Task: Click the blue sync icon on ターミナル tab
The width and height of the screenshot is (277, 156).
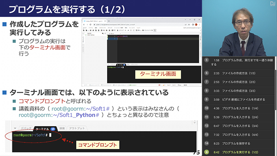Action: pyautogui.click(x=53, y=129)
